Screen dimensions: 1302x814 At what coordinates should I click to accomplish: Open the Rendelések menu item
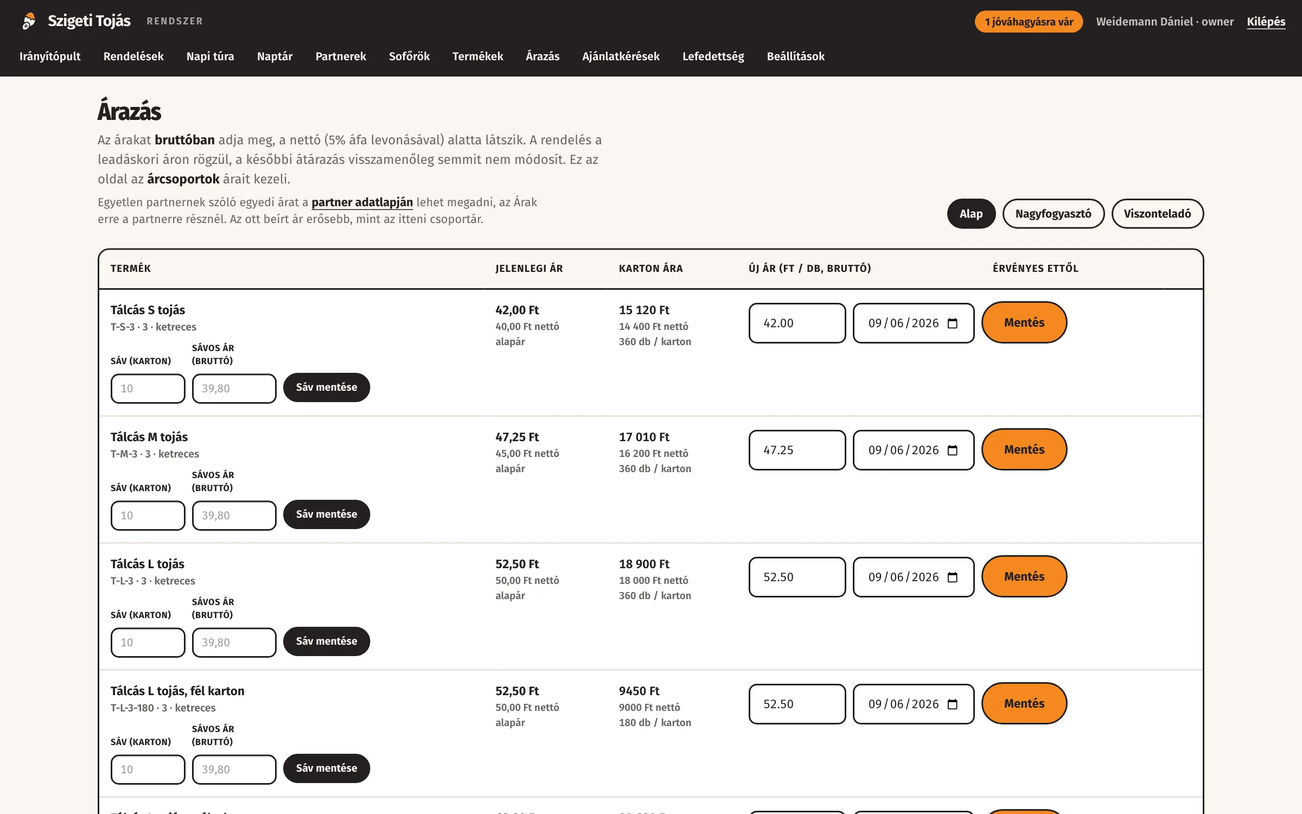click(133, 56)
